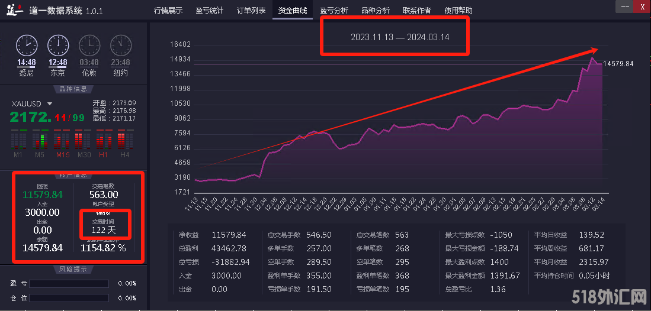Click the 品种信息 panel header
The width and height of the screenshot is (651, 311).
(x=73, y=89)
